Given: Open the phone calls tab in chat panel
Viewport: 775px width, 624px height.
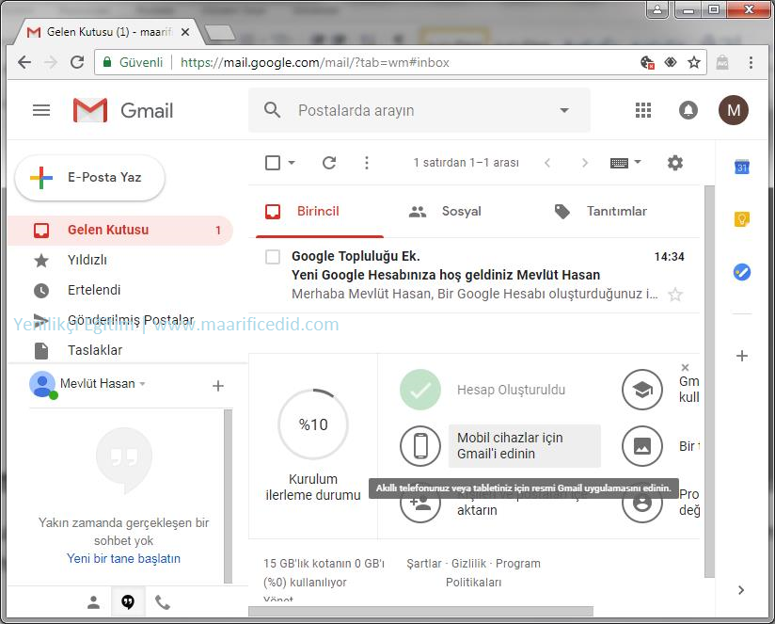Looking at the screenshot, I should tap(163, 602).
